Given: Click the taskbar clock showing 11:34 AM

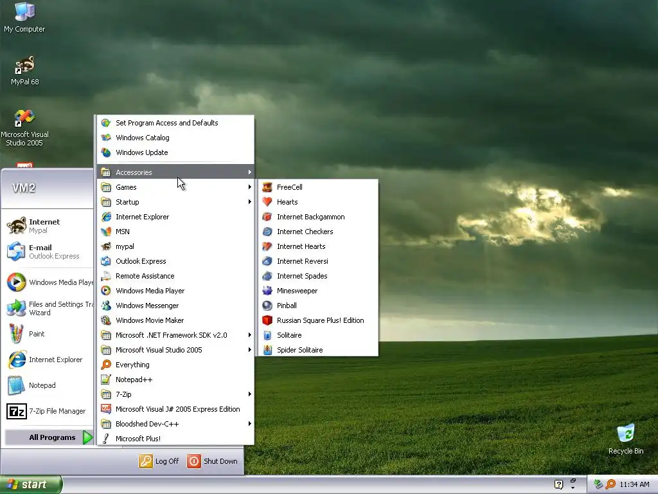Looking at the screenshot, I should click(634, 484).
